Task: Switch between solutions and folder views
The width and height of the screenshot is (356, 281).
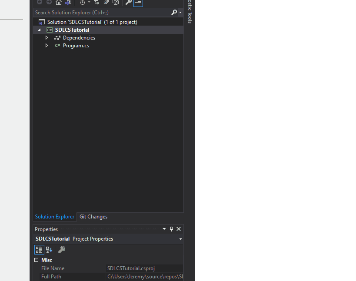Action: 68,3
